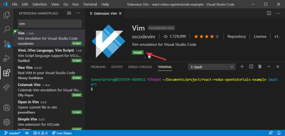
Task: Select the VimL (Vim Language, Vim Script) entry
Action: (49, 55)
